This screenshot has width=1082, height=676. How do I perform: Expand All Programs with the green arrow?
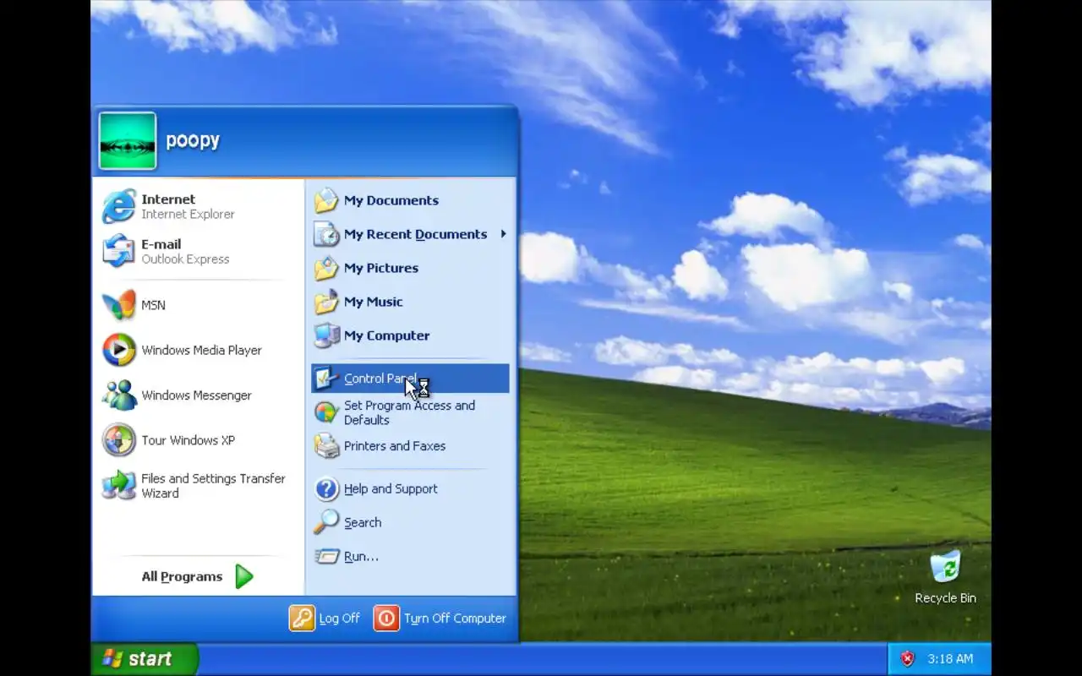244,576
